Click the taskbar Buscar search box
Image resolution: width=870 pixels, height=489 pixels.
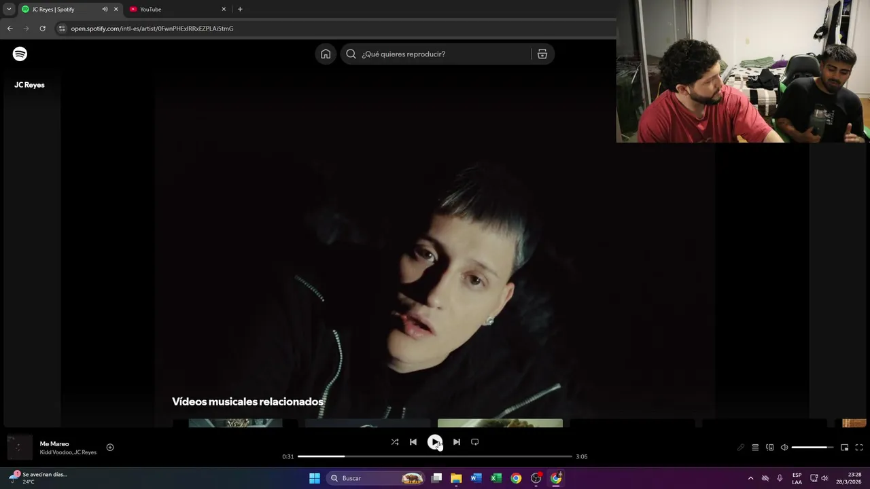[376, 478]
